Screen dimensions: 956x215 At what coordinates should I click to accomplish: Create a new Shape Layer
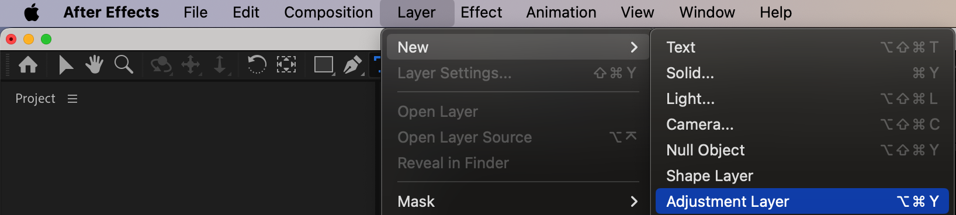coord(802,176)
